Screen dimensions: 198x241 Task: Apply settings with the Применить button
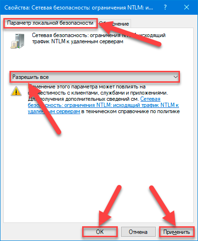177,232
